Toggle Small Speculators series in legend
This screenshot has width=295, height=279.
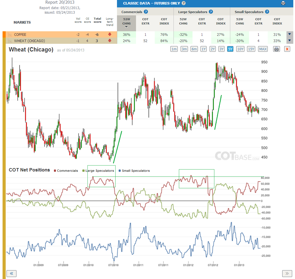point(134,171)
